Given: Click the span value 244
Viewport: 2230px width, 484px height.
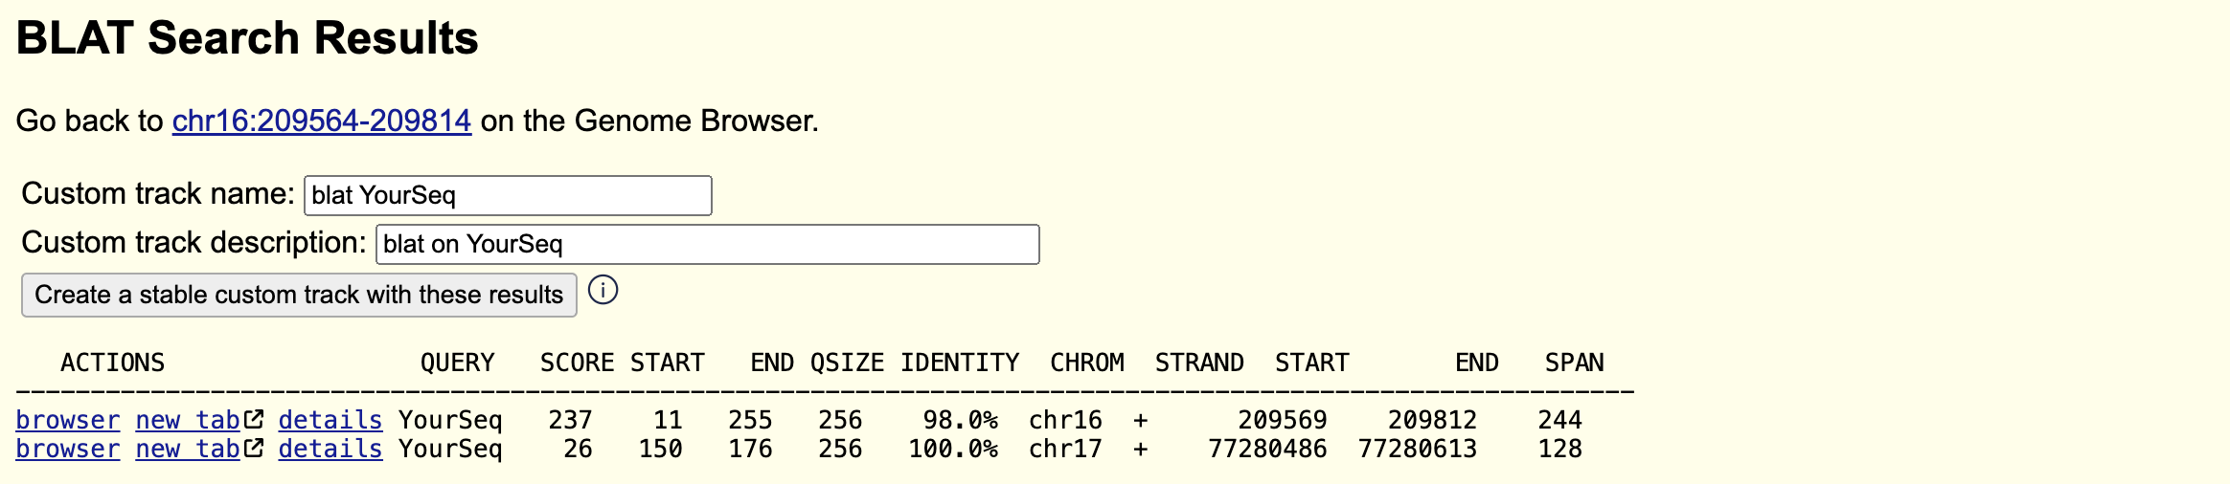Looking at the screenshot, I should (1559, 420).
